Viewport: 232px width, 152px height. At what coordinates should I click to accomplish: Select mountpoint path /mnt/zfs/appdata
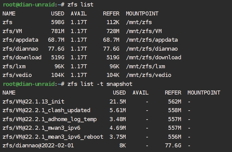(x=152, y=40)
